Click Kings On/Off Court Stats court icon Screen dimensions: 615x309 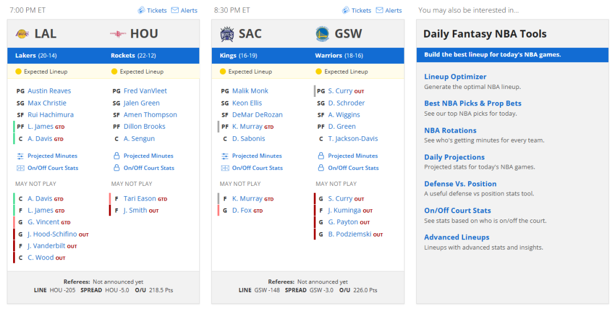pos(225,168)
